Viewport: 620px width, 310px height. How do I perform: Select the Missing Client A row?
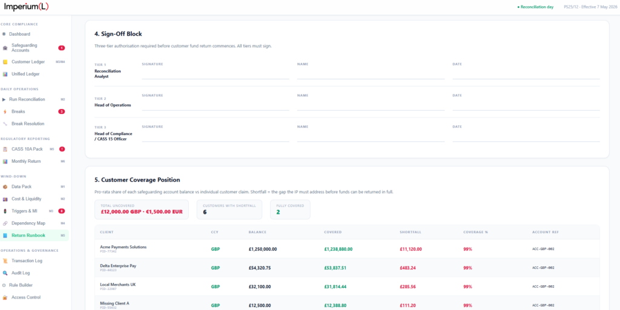(x=347, y=303)
